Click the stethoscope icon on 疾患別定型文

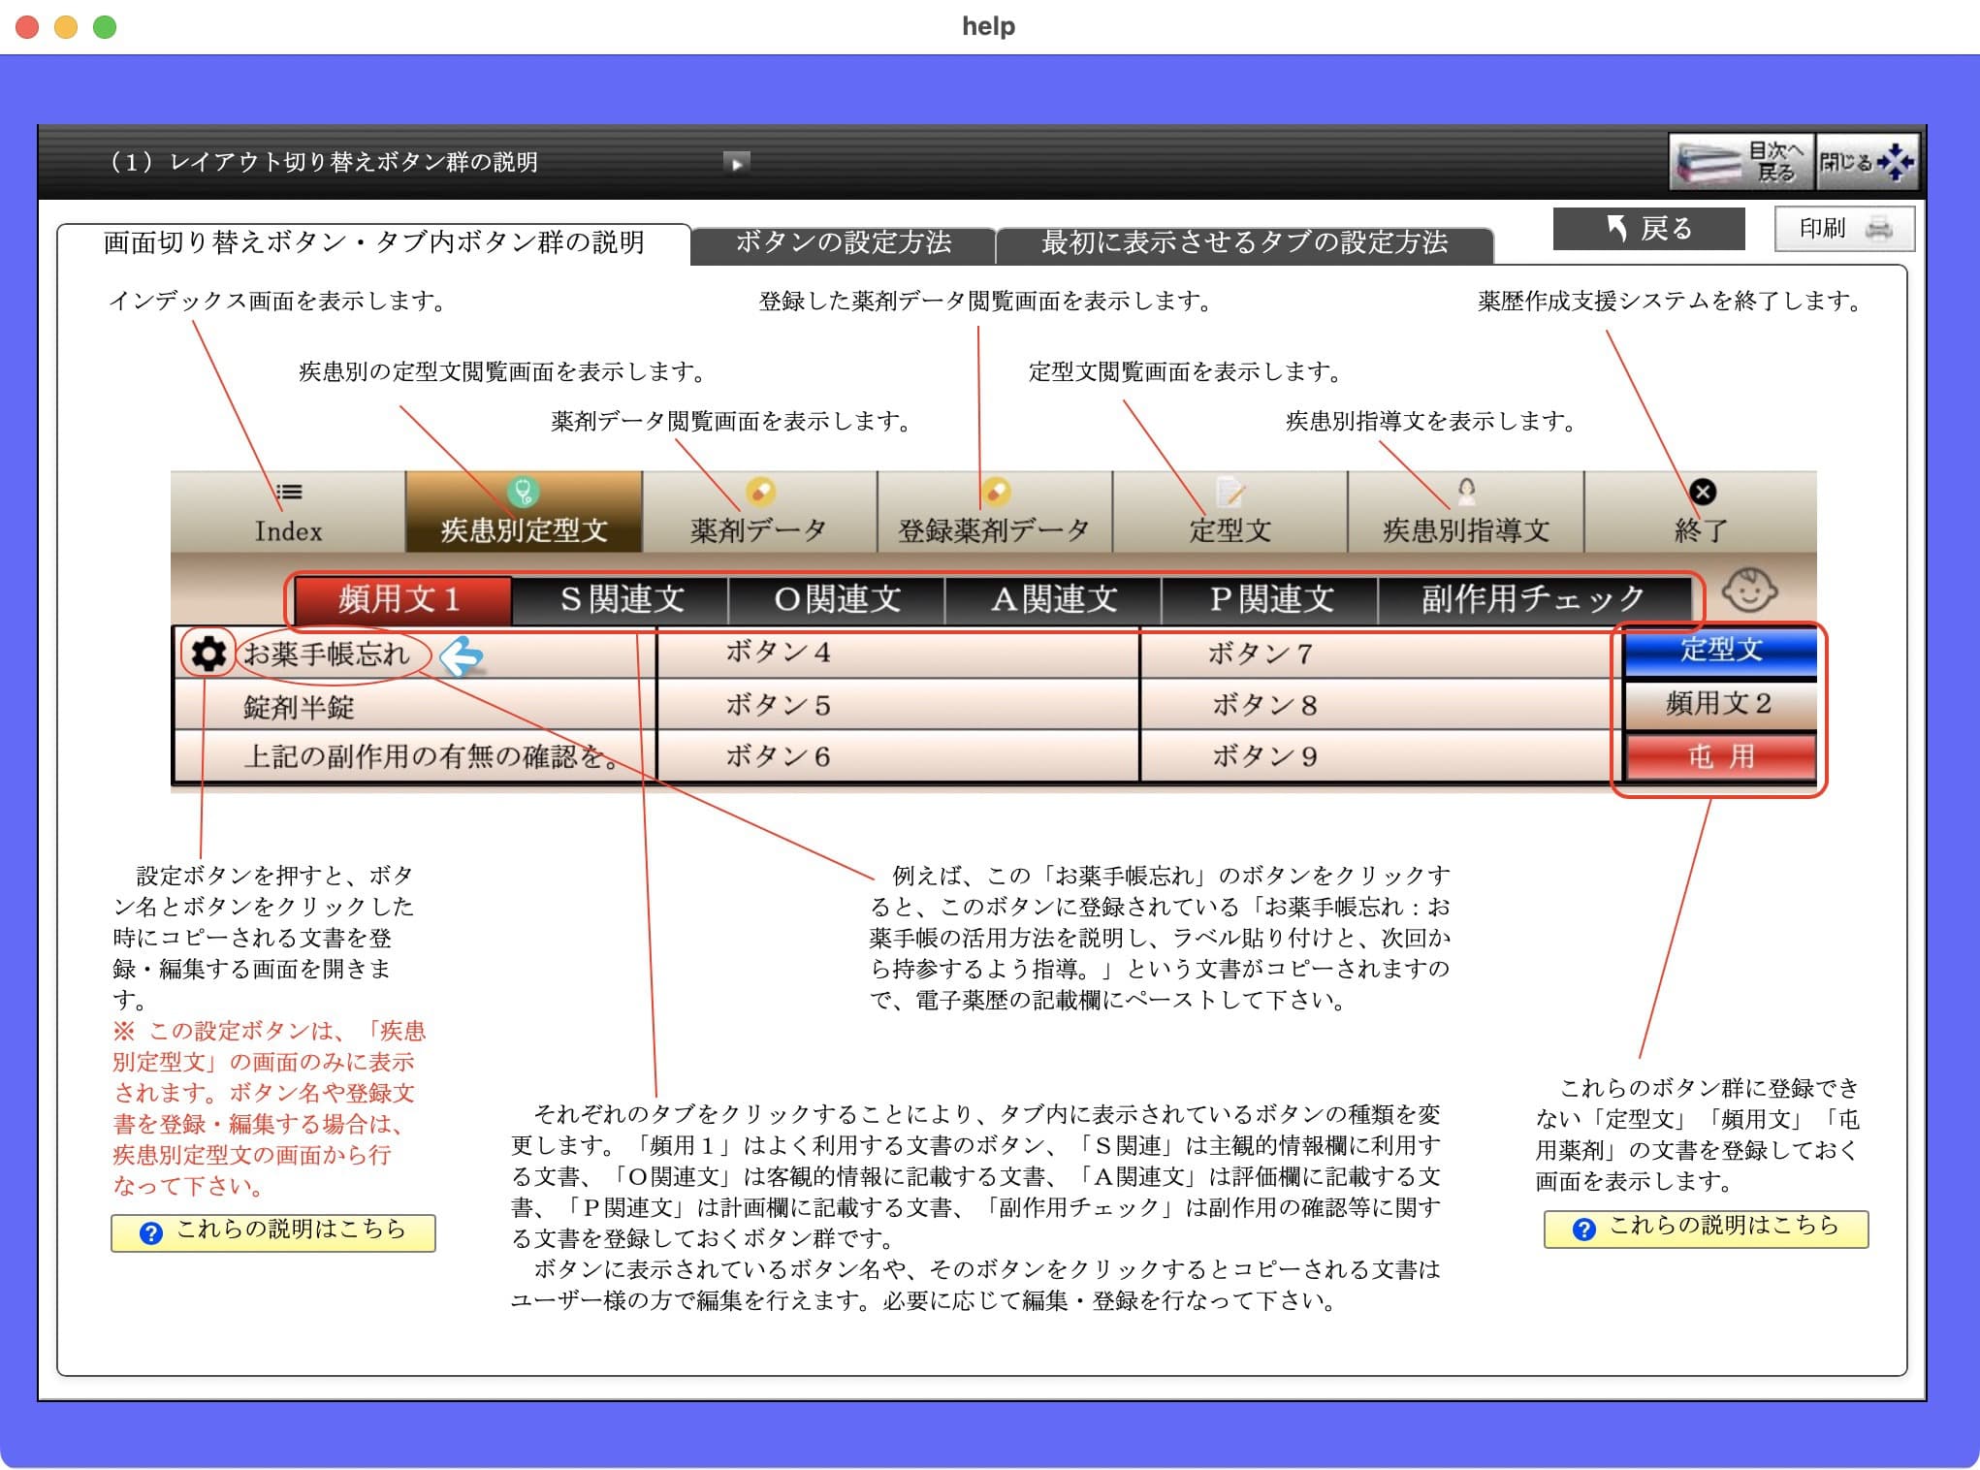[524, 493]
